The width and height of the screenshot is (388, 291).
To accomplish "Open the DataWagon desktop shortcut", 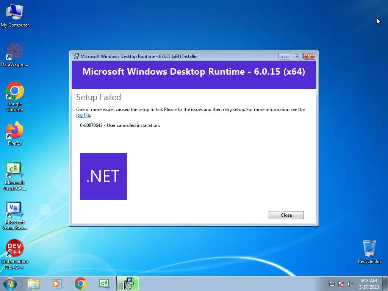I will pyautogui.click(x=15, y=55).
